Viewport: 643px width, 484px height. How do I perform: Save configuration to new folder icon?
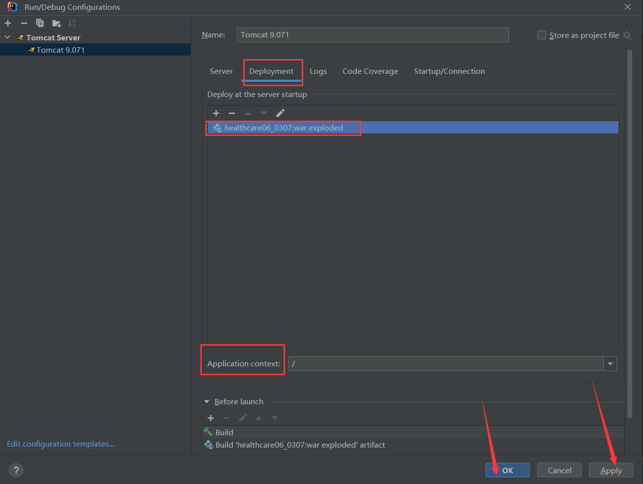click(x=57, y=23)
